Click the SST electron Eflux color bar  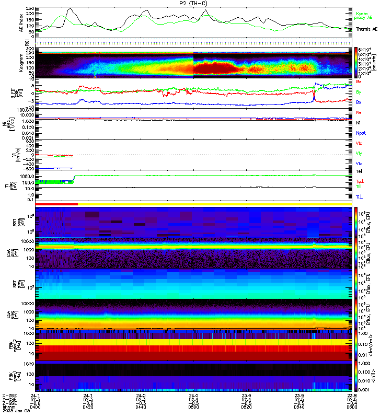(356, 284)
